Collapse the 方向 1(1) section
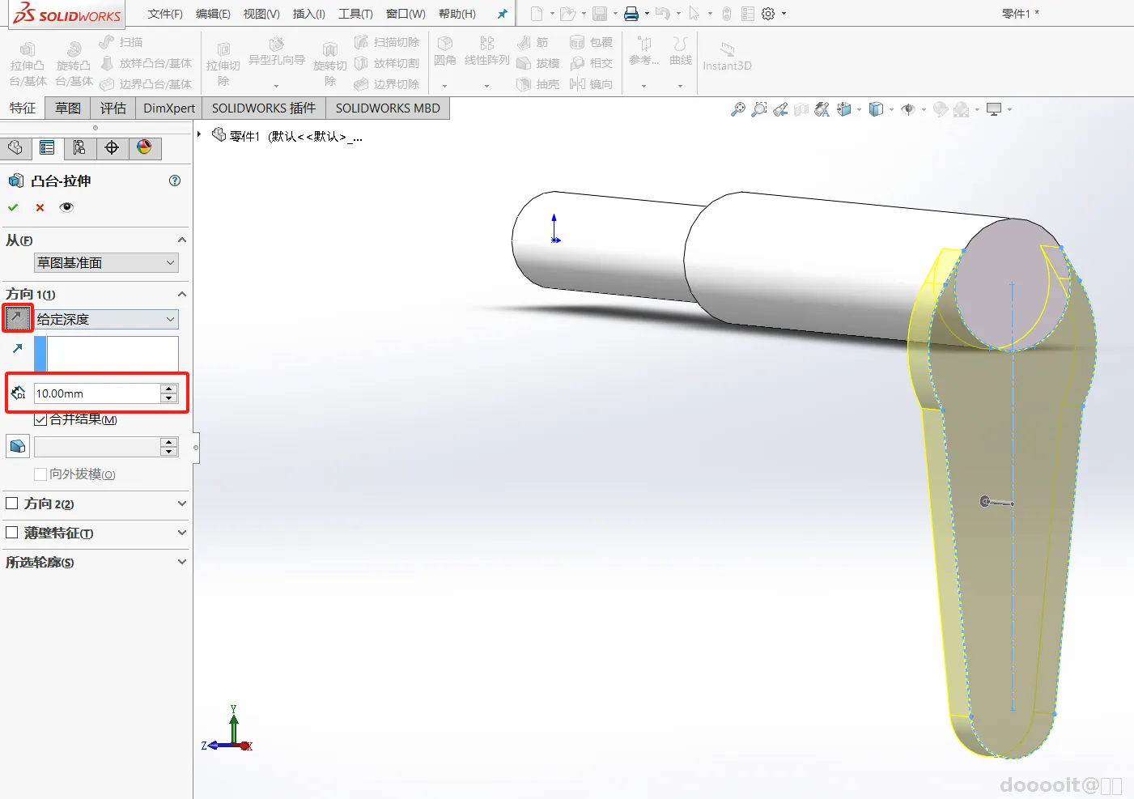 pos(181,294)
